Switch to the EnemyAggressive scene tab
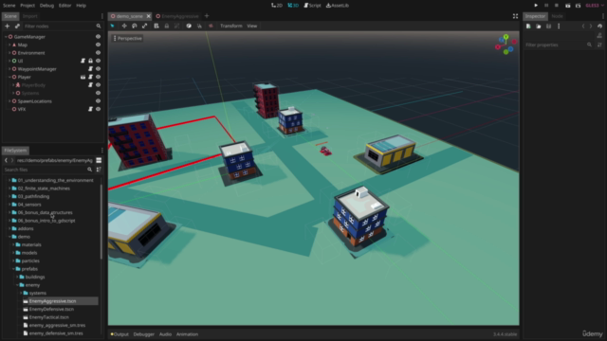Viewport: 607px width, 341px height. [177, 16]
